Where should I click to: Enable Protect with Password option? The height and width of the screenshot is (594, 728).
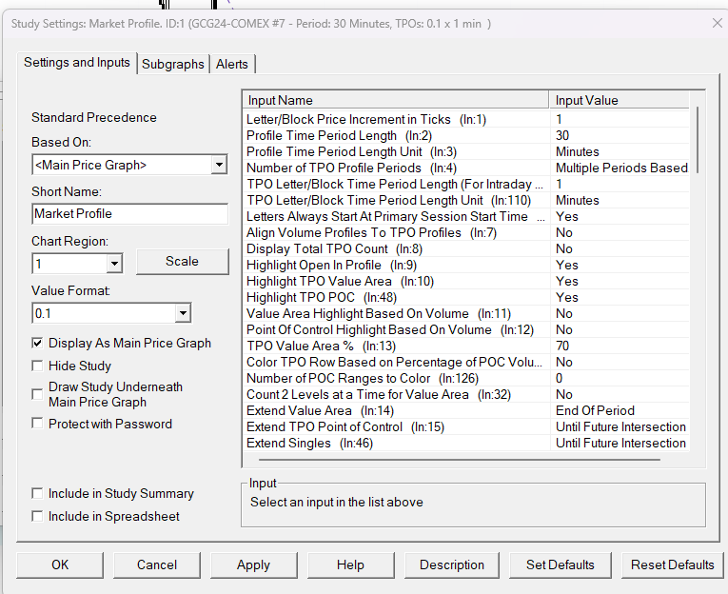coord(38,424)
